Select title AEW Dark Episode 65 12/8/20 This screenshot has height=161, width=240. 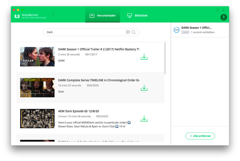(79, 111)
